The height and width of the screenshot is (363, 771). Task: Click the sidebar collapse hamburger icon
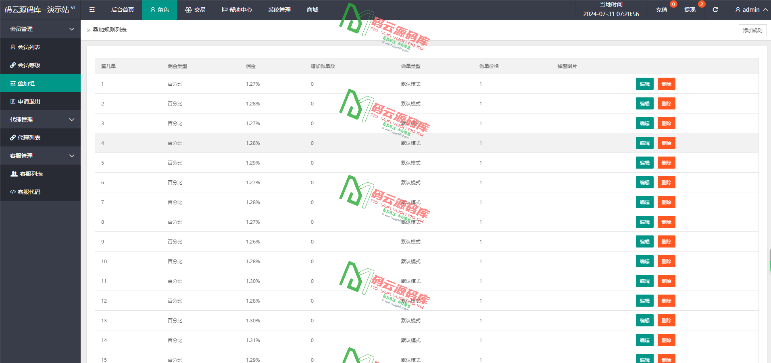(92, 10)
